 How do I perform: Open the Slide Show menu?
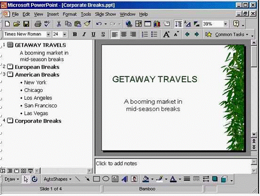[105, 15]
